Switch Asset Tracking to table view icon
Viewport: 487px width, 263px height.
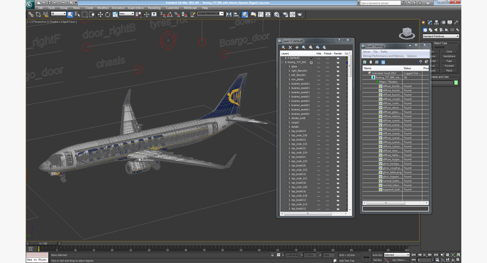coord(383,62)
